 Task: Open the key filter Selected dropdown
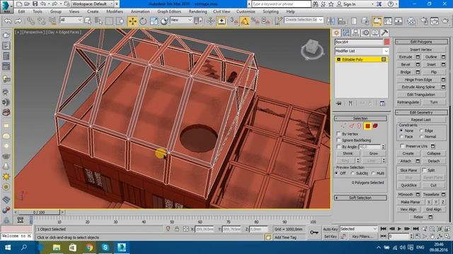(x=359, y=229)
